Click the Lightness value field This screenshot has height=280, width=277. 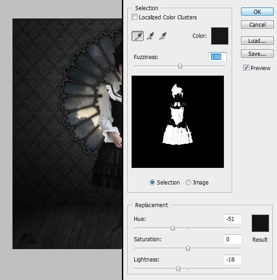pos(232,259)
